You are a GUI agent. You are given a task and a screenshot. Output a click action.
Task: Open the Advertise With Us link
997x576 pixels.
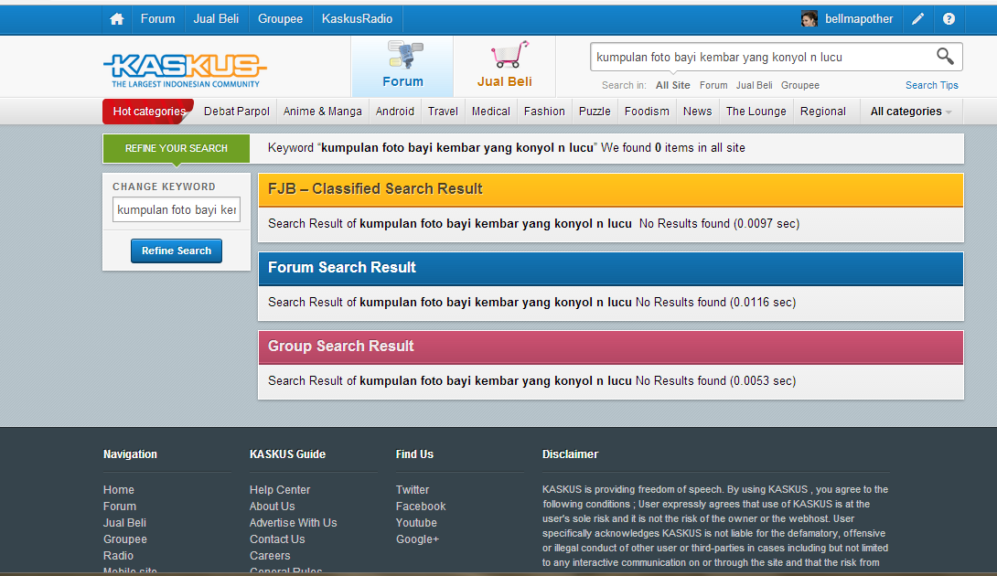coord(293,523)
